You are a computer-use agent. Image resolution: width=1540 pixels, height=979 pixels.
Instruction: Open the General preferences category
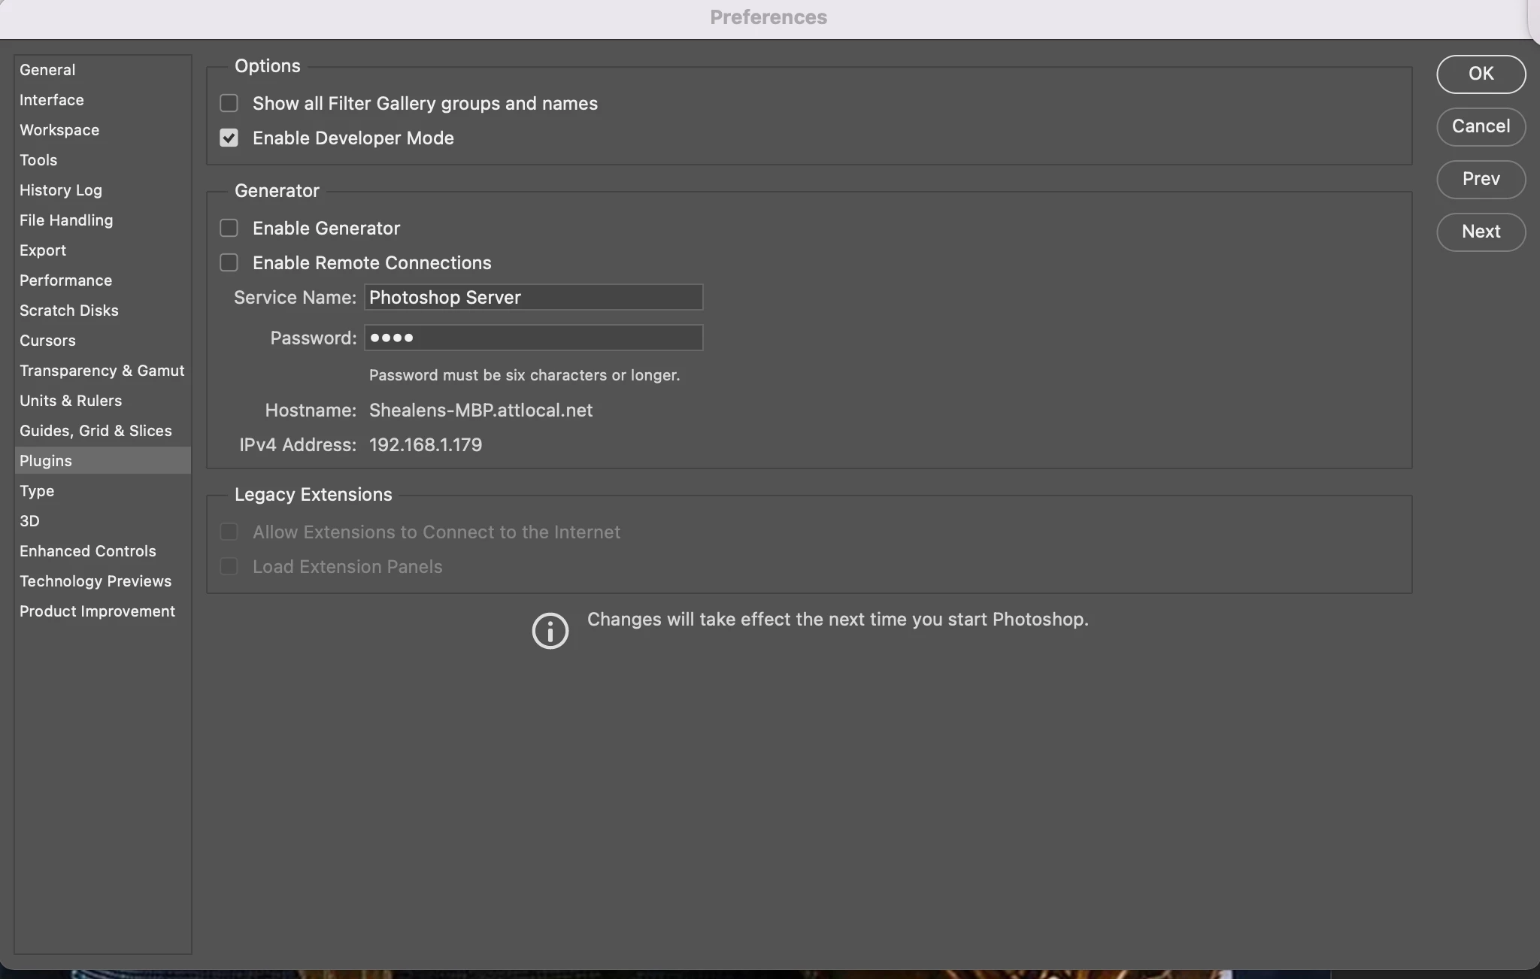(47, 70)
